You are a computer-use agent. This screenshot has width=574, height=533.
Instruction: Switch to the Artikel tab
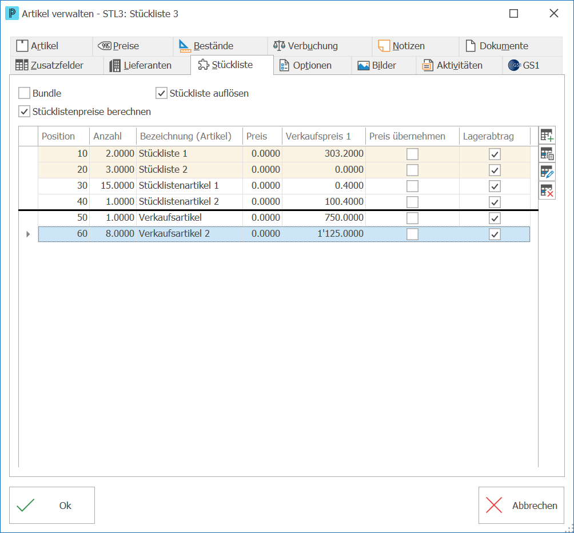(51, 46)
